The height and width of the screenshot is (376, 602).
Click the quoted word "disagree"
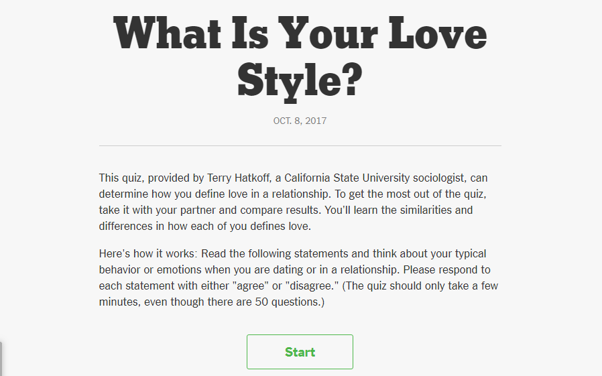308,286
